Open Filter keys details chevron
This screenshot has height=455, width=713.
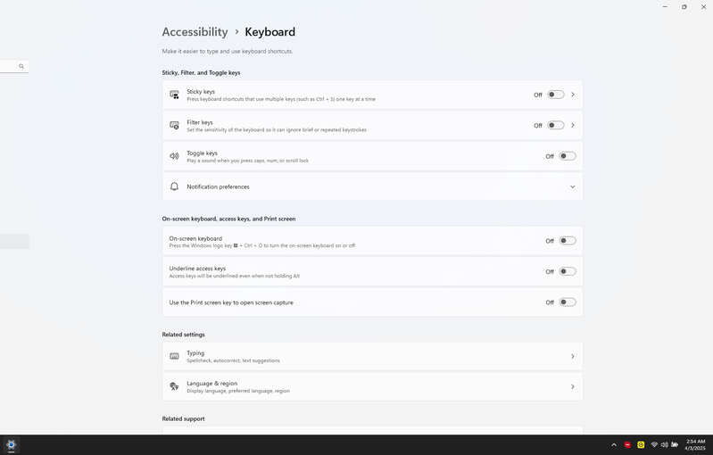(x=573, y=126)
